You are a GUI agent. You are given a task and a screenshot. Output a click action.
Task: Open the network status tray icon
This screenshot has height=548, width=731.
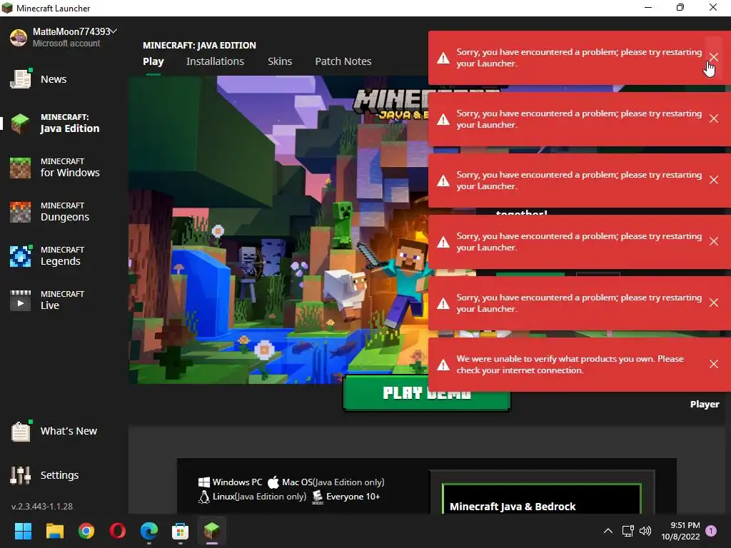click(627, 531)
